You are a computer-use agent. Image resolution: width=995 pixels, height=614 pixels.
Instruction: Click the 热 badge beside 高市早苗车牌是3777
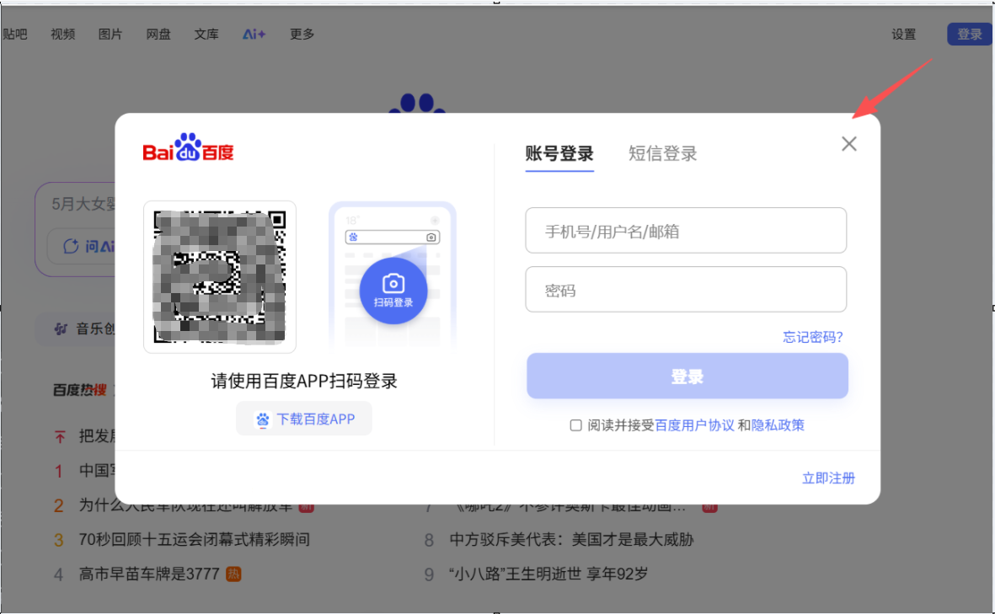tap(233, 574)
